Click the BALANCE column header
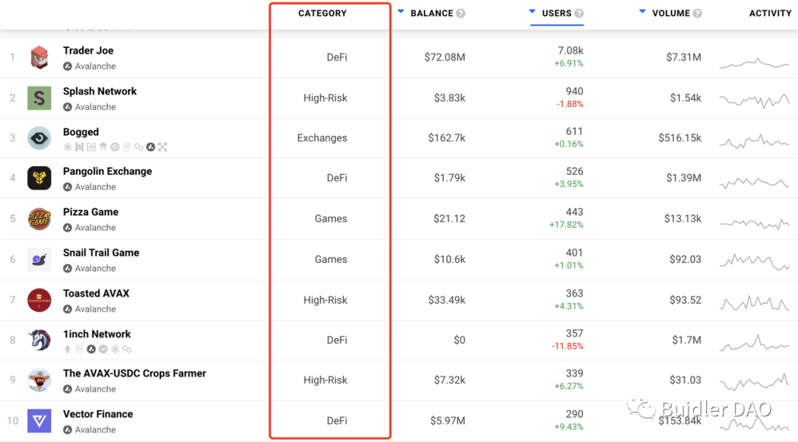Viewport: 798px width, 442px height. click(432, 14)
